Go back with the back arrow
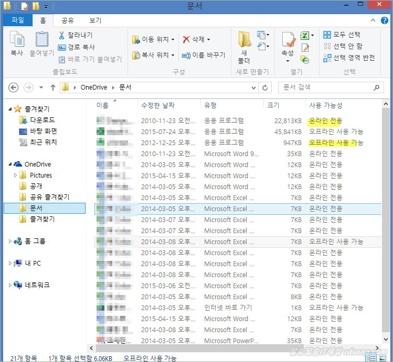Screen dimensions: 393x362 [x=13, y=87]
